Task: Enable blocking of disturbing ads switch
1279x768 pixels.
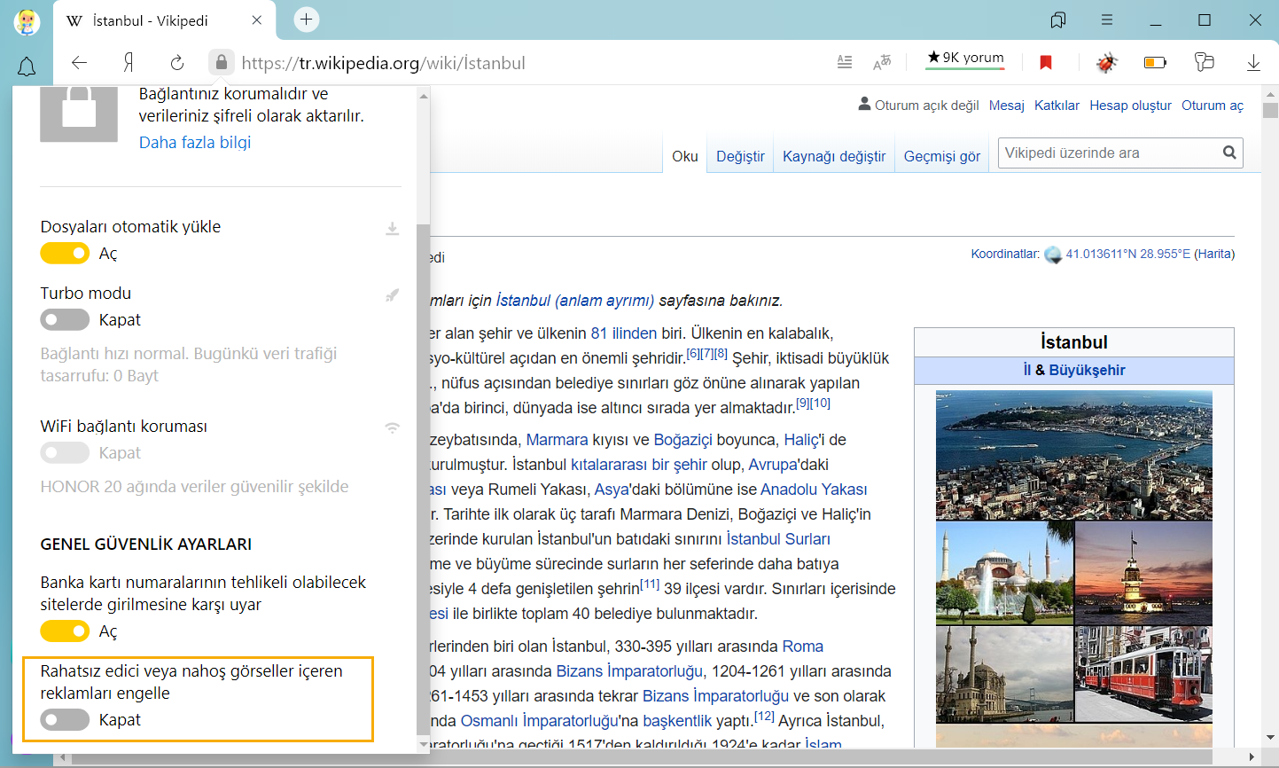Action: coord(65,720)
